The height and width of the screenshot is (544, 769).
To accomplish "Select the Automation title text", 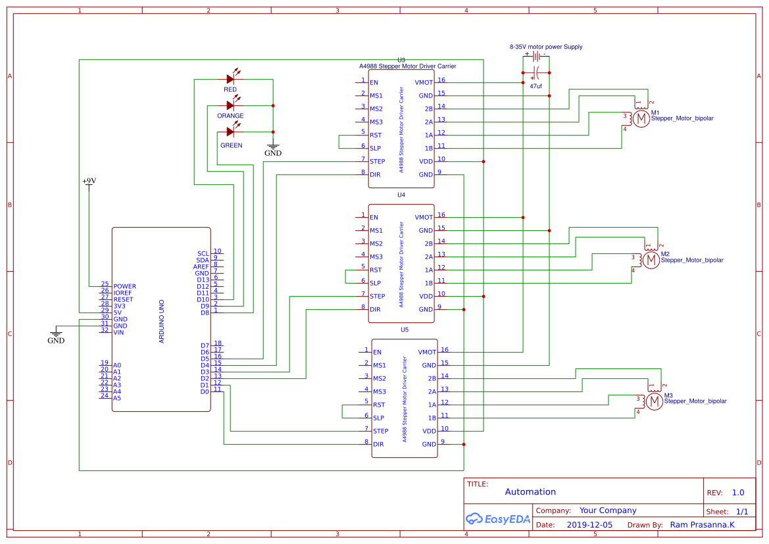I will click(x=530, y=491).
